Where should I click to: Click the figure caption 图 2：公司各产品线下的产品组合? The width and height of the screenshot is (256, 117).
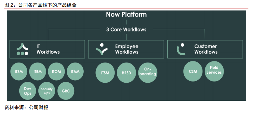(x=40, y=5)
